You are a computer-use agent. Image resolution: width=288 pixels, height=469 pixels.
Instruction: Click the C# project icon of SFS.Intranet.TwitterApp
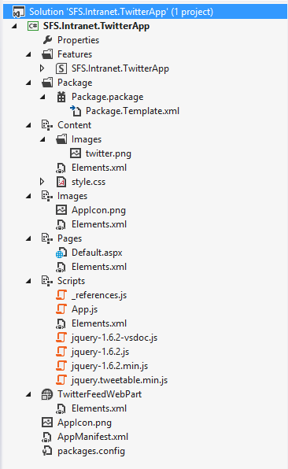(33, 26)
